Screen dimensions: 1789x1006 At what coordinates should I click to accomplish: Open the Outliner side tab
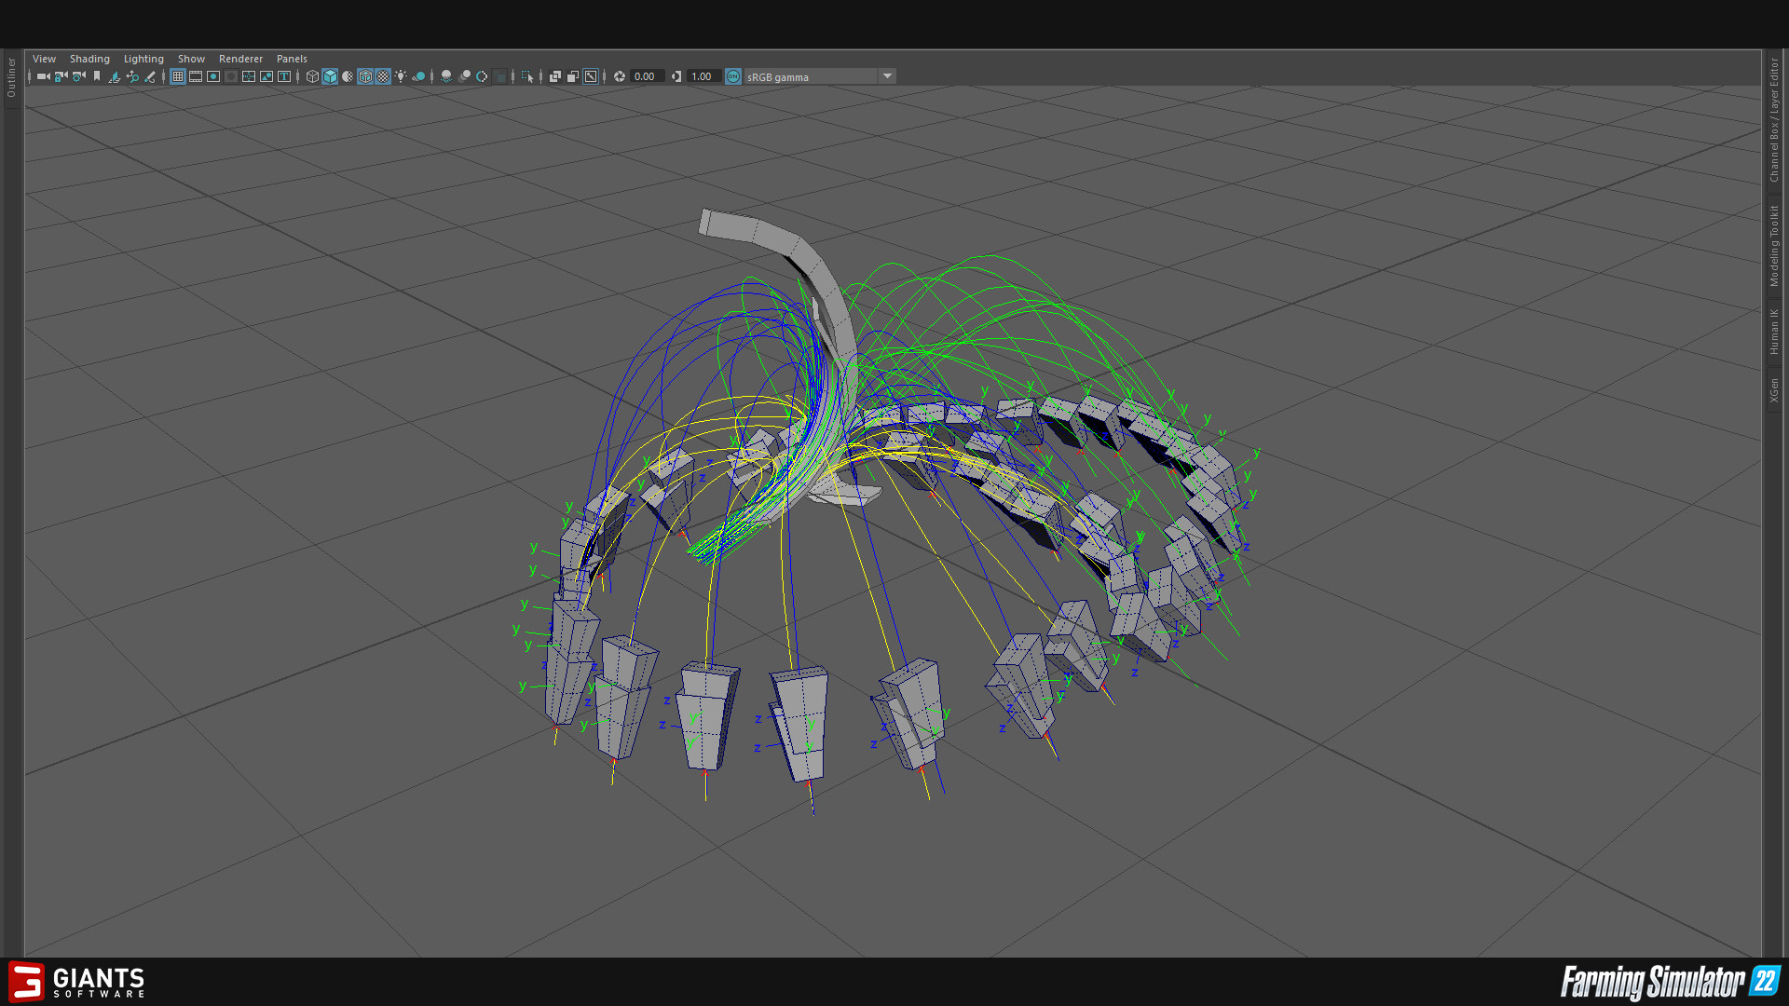click(11, 77)
